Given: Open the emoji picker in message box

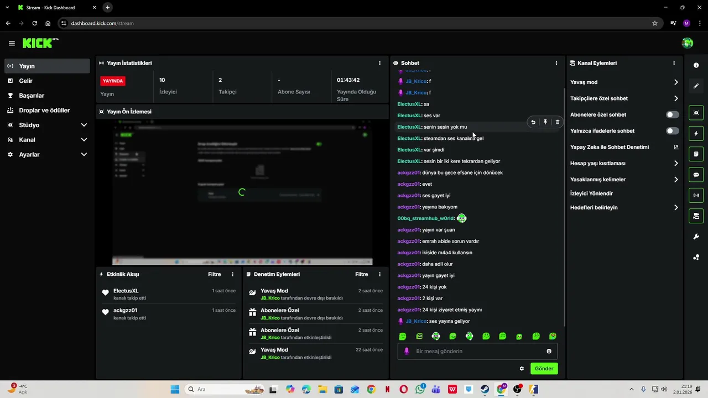Looking at the screenshot, I should coord(549,351).
